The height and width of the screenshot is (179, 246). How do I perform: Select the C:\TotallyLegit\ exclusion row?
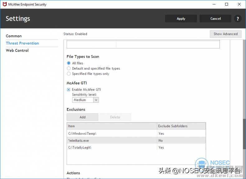[136, 147]
